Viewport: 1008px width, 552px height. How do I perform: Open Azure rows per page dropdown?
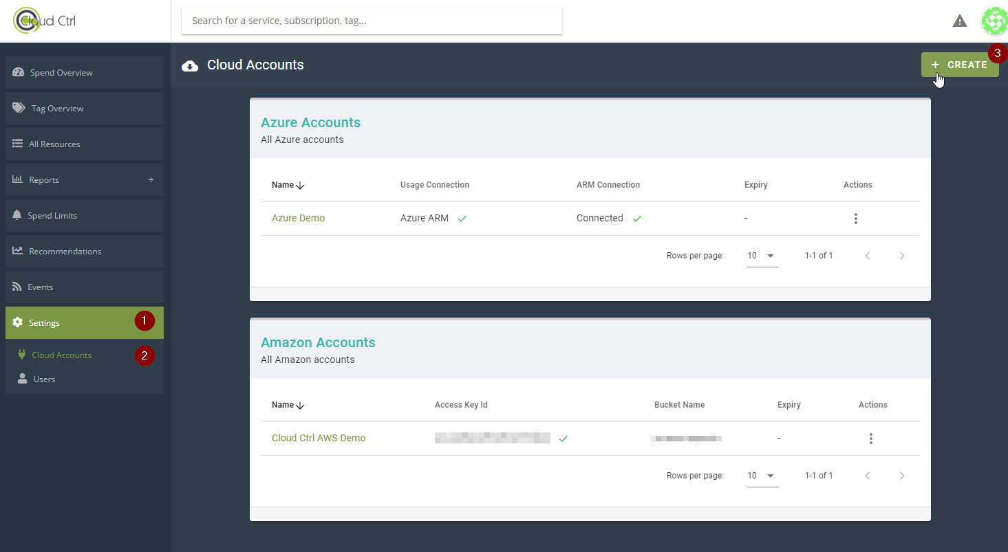coord(762,256)
